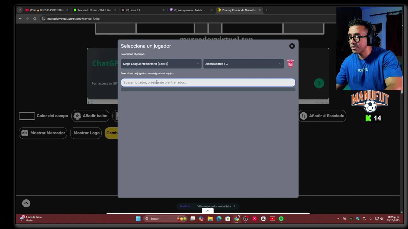Close the Selecciona un jugador dialog
The image size is (408, 229).
pyautogui.click(x=292, y=46)
